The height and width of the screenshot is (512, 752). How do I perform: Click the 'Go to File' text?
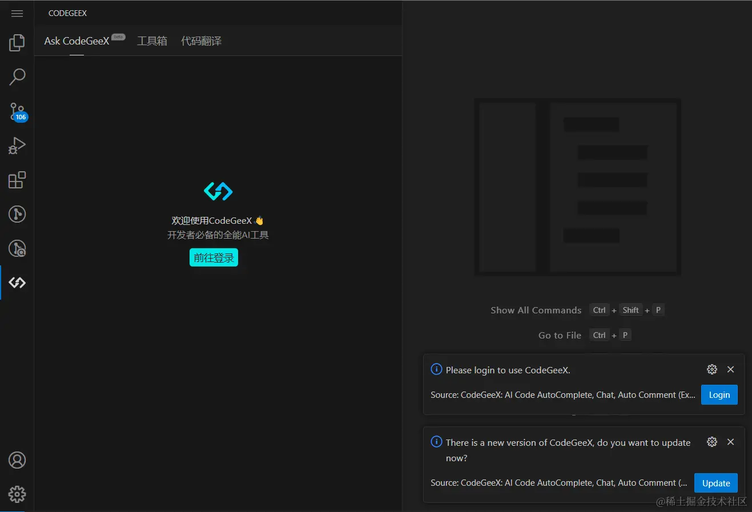click(x=560, y=335)
